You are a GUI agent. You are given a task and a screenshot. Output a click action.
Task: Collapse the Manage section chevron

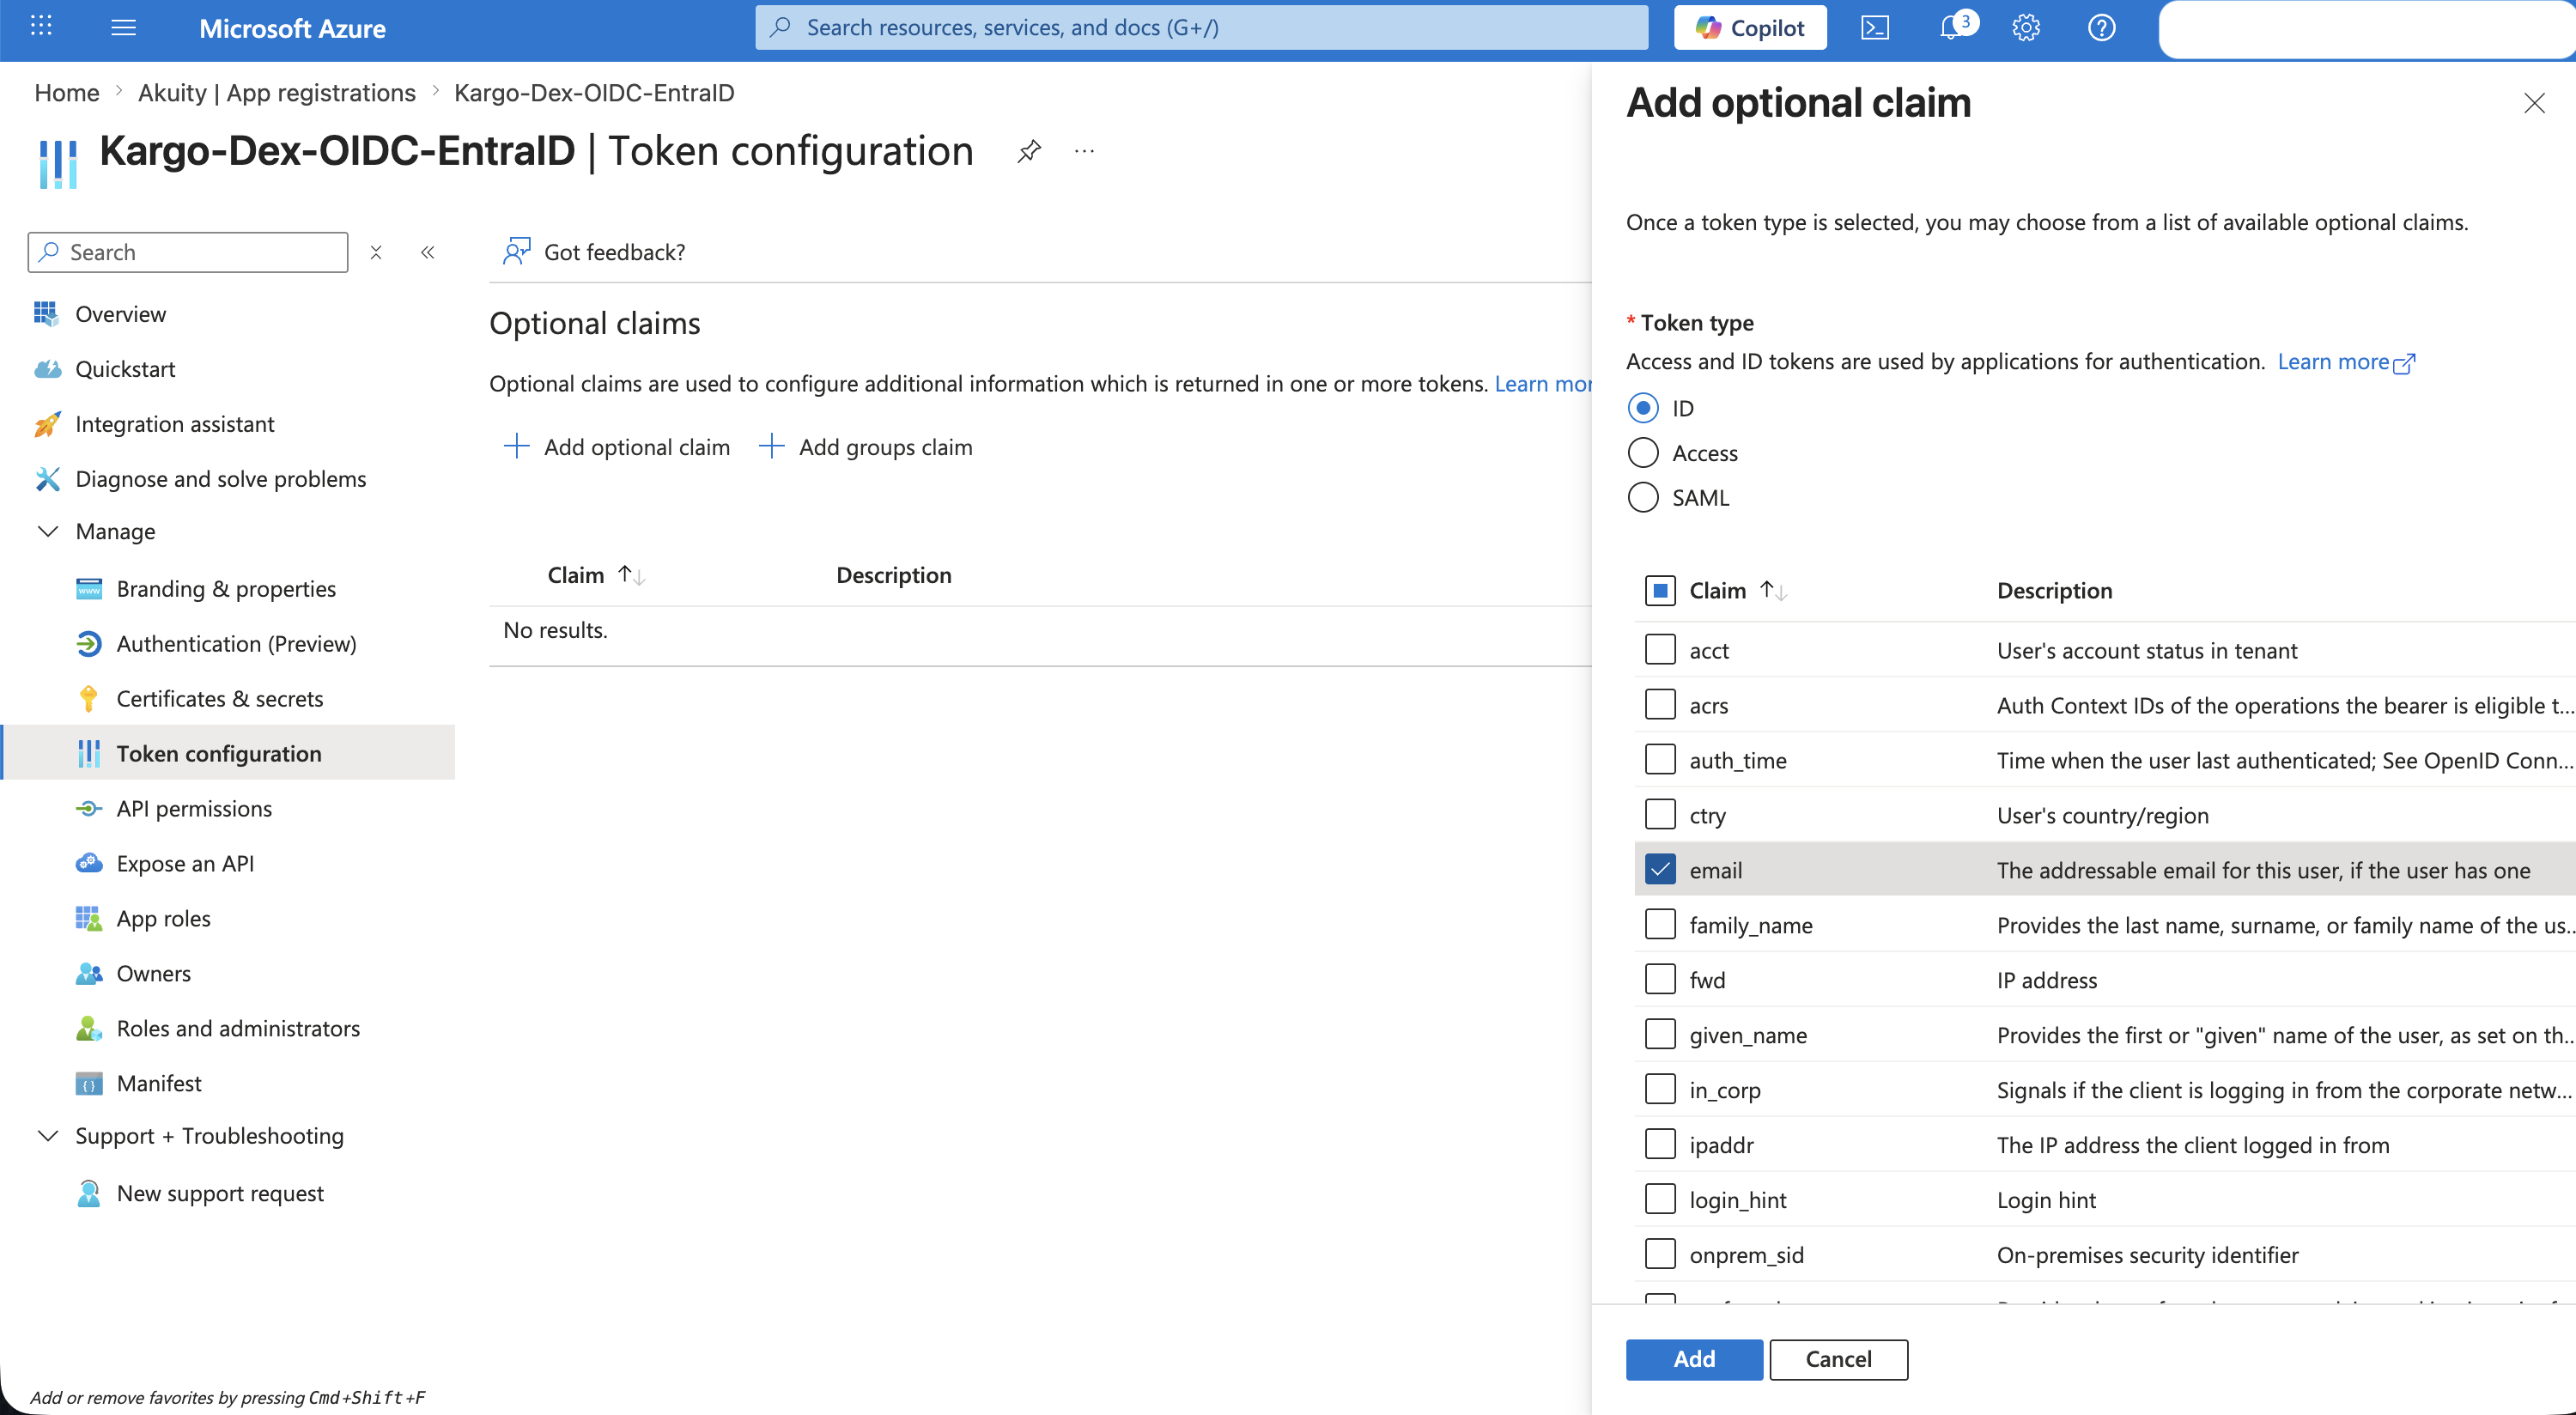pos(47,531)
